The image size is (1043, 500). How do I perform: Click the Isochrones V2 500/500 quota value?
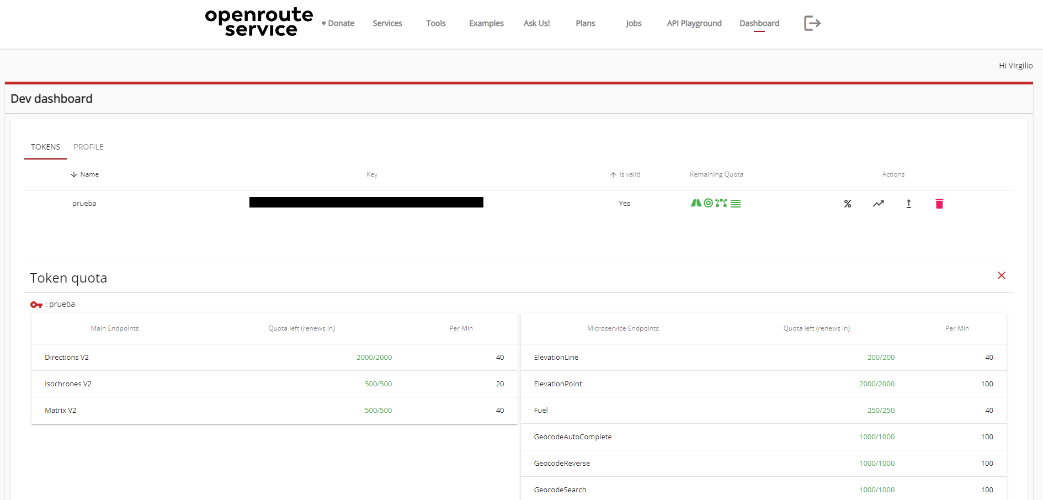(x=378, y=384)
